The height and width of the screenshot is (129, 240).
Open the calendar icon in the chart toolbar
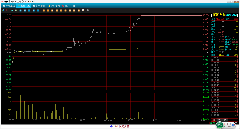click(16, 10)
